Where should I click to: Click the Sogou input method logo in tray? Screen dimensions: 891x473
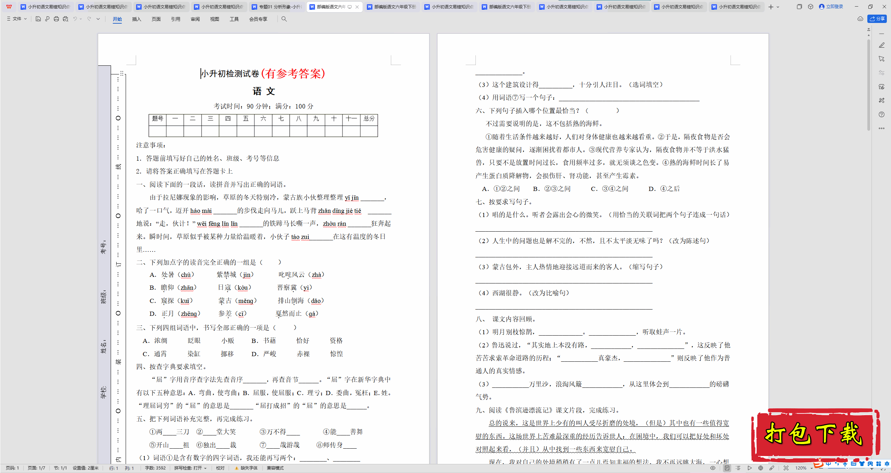(x=819, y=464)
